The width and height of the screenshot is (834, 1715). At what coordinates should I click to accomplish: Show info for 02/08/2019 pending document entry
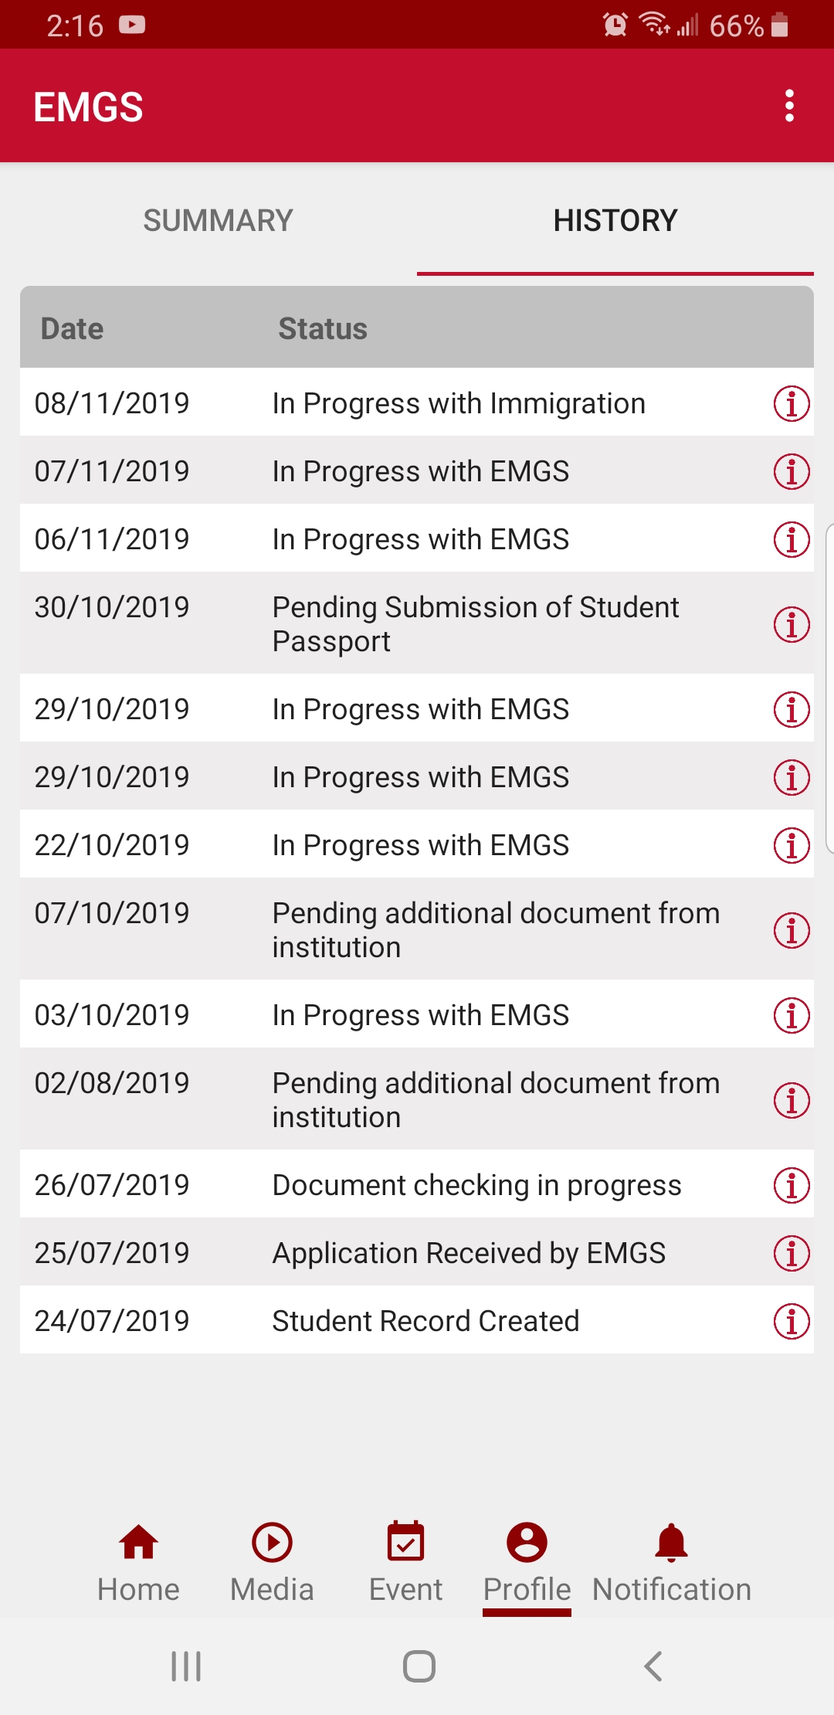(x=792, y=1100)
